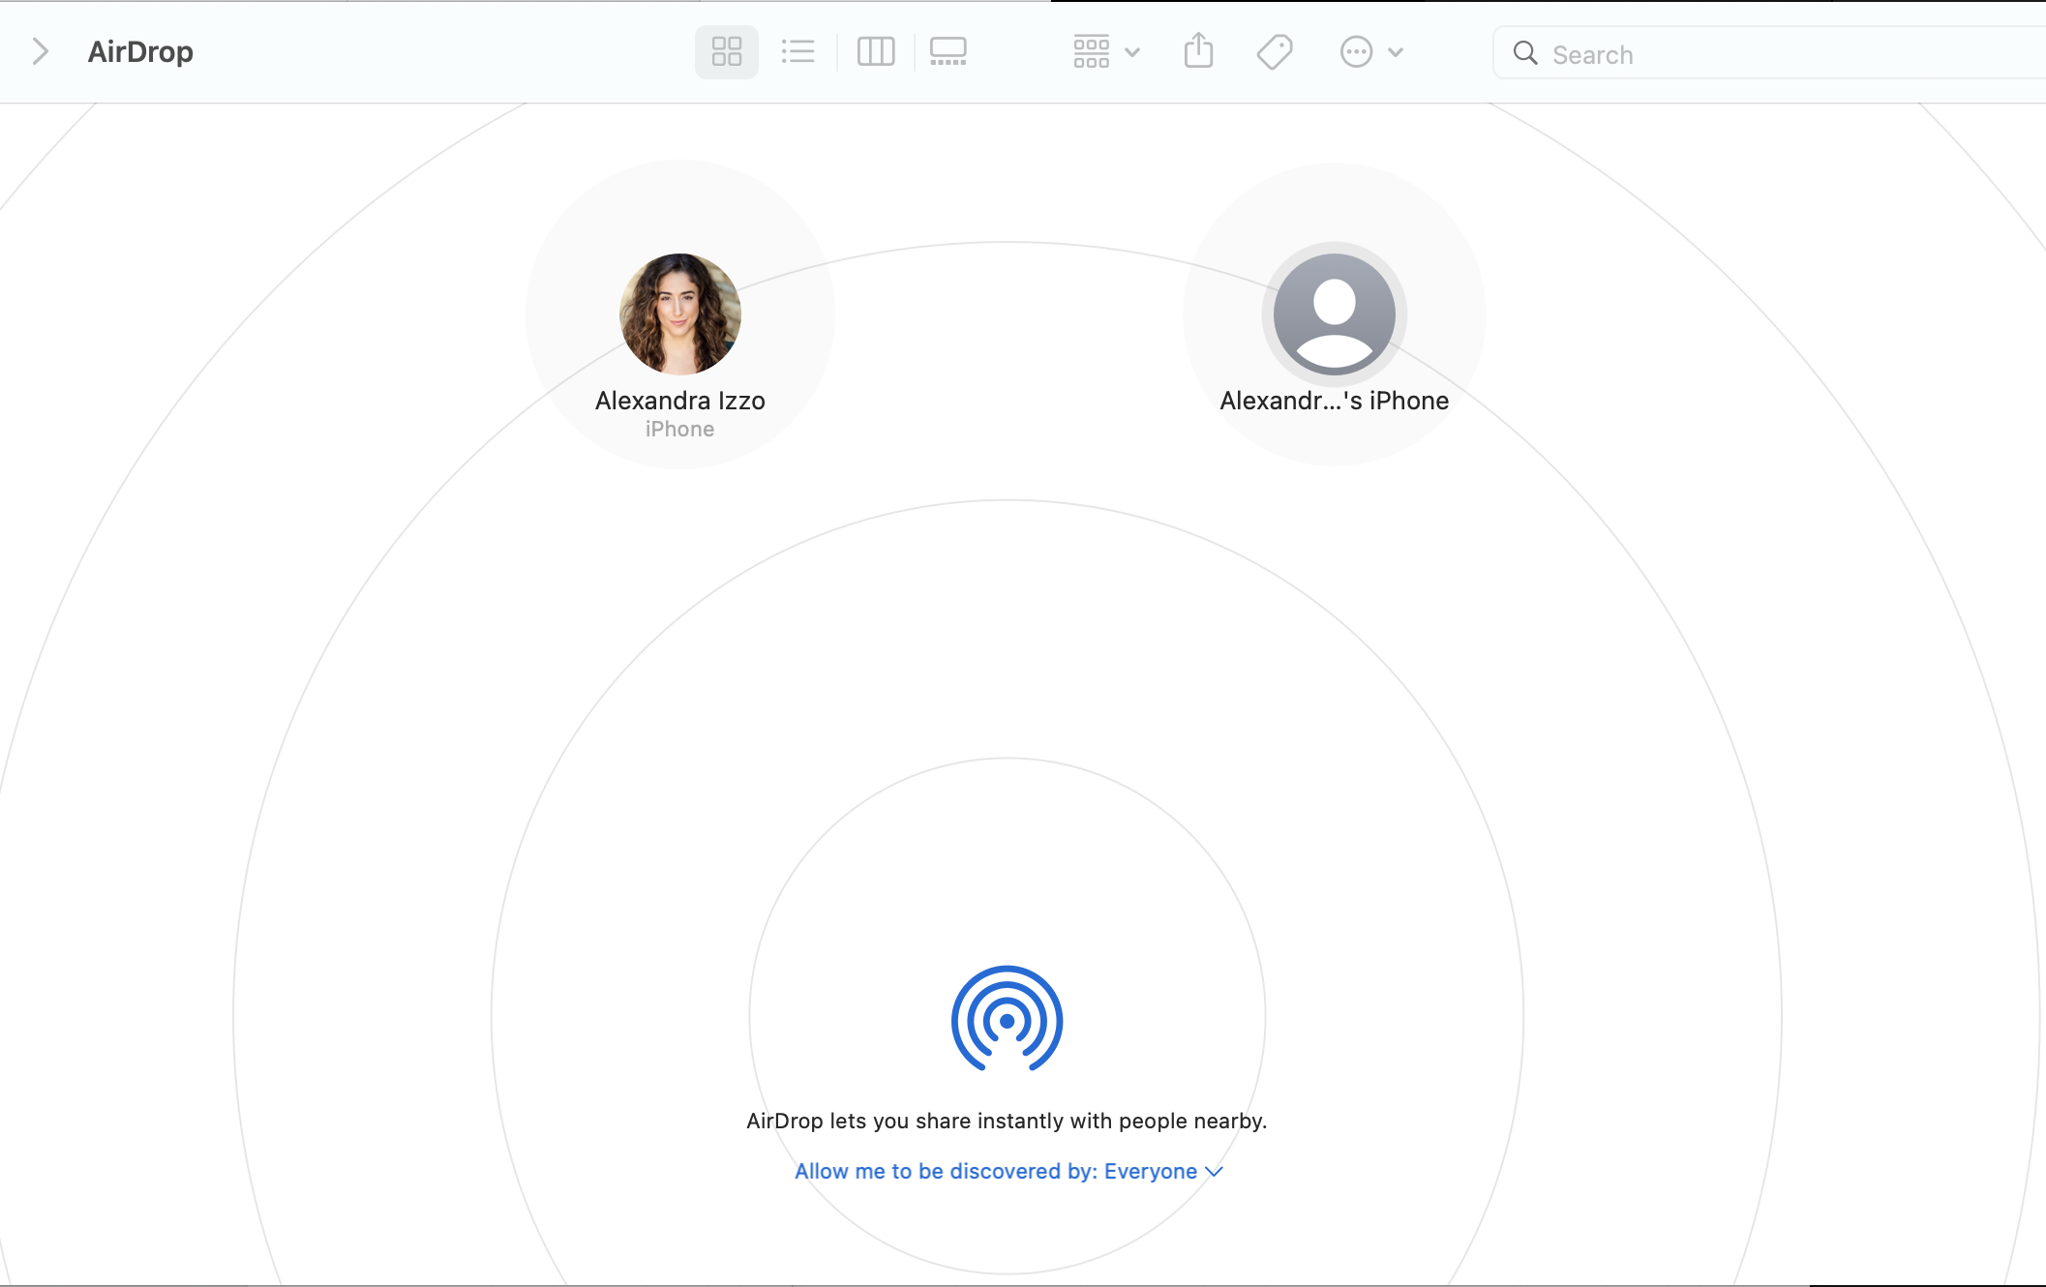Expand the More actions dropdown chevron

pyautogui.click(x=1396, y=52)
